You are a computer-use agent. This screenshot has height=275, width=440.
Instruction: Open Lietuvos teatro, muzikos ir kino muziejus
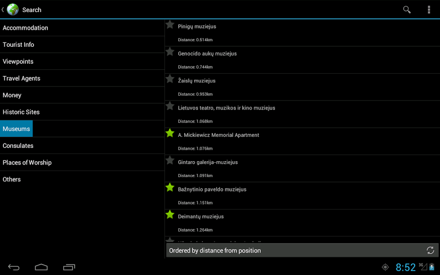click(x=227, y=108)
